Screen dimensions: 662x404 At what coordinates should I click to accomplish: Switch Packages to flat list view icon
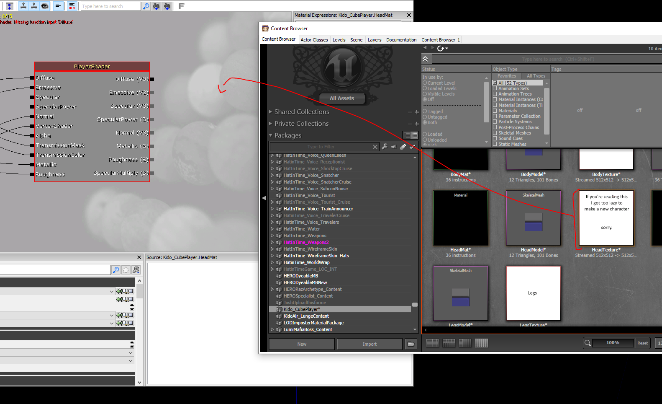(x=414, y=135)
